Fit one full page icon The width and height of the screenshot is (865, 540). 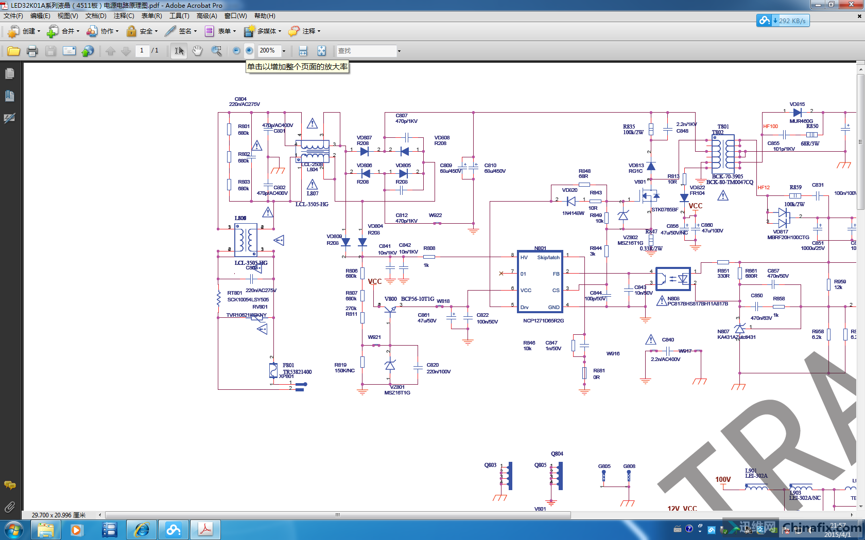click(x=321, y=51)
